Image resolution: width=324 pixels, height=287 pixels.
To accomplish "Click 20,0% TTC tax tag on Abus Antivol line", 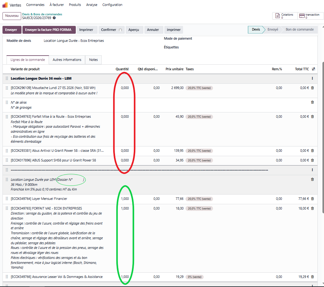I will point(199,151).
